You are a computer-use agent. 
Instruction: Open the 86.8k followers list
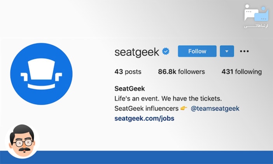[x=181, y=72]
